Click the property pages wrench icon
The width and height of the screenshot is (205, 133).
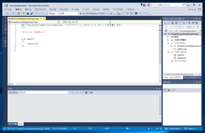pos(174,90)
